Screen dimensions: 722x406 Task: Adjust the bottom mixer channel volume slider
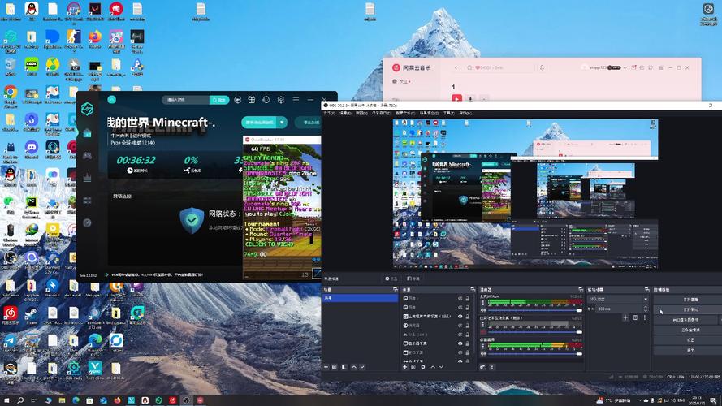pos(534,354)
